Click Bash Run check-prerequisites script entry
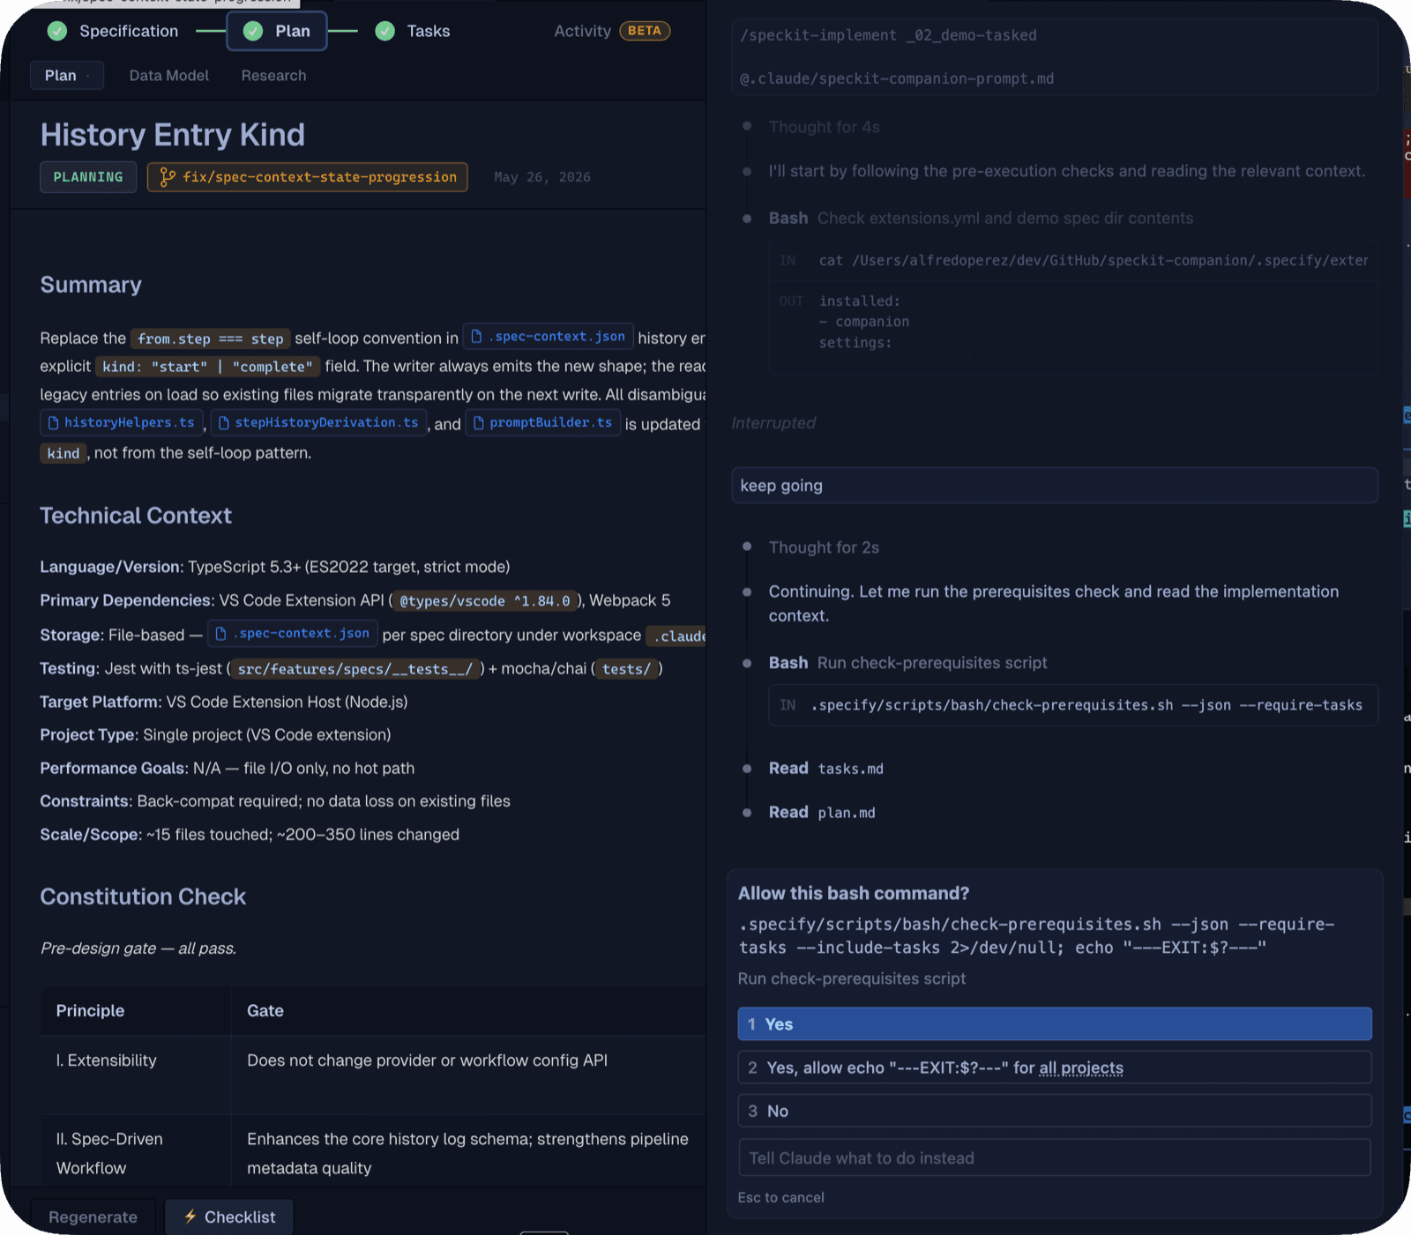This screenshot has height=1235, width=1411. (907, 663)
